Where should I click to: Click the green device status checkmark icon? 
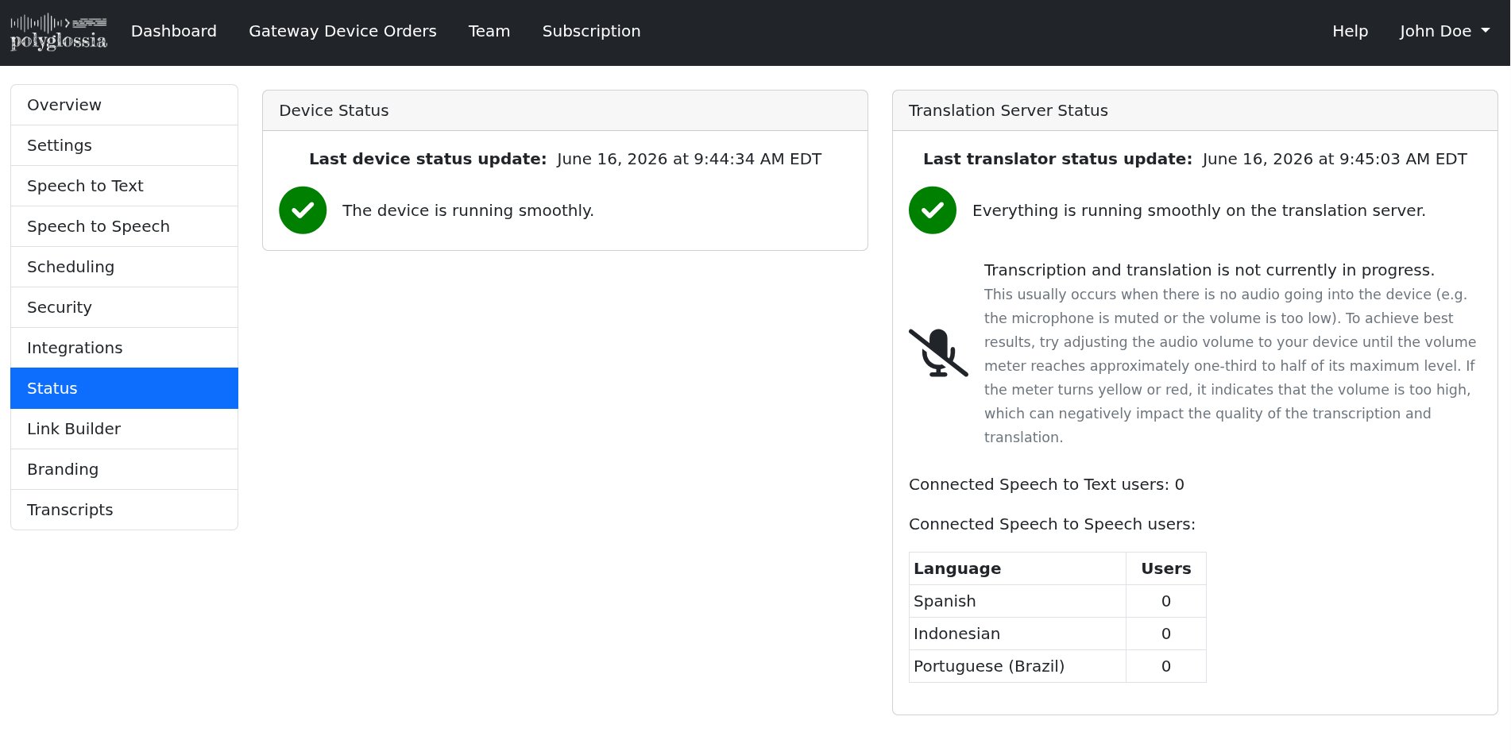[303, 210]
